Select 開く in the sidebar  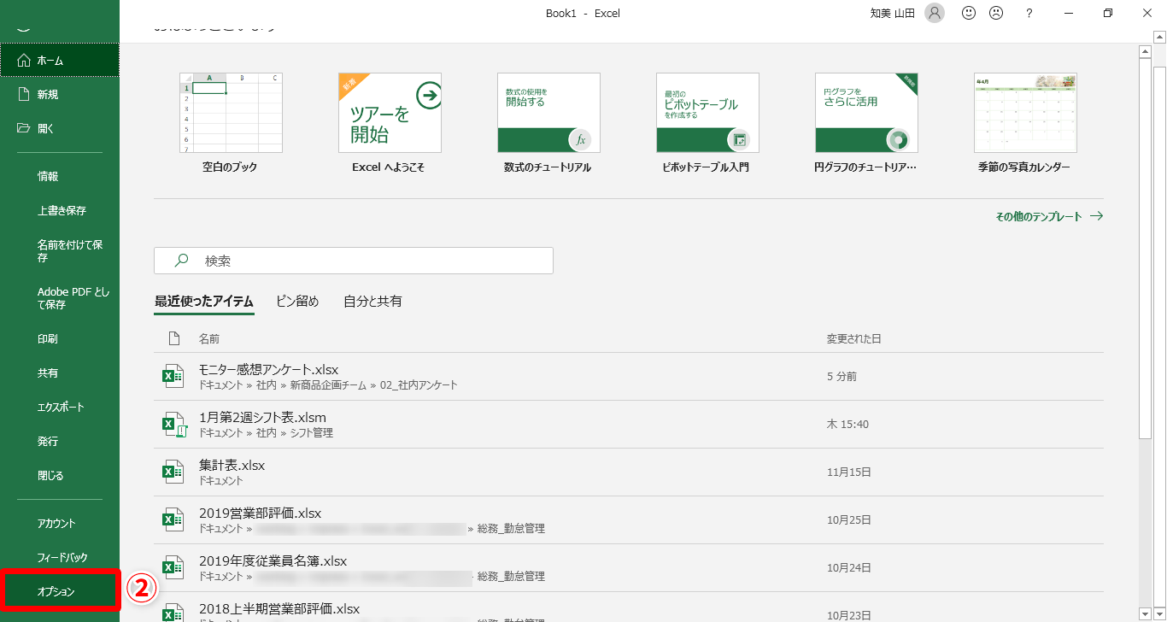(x=60, y=128)
